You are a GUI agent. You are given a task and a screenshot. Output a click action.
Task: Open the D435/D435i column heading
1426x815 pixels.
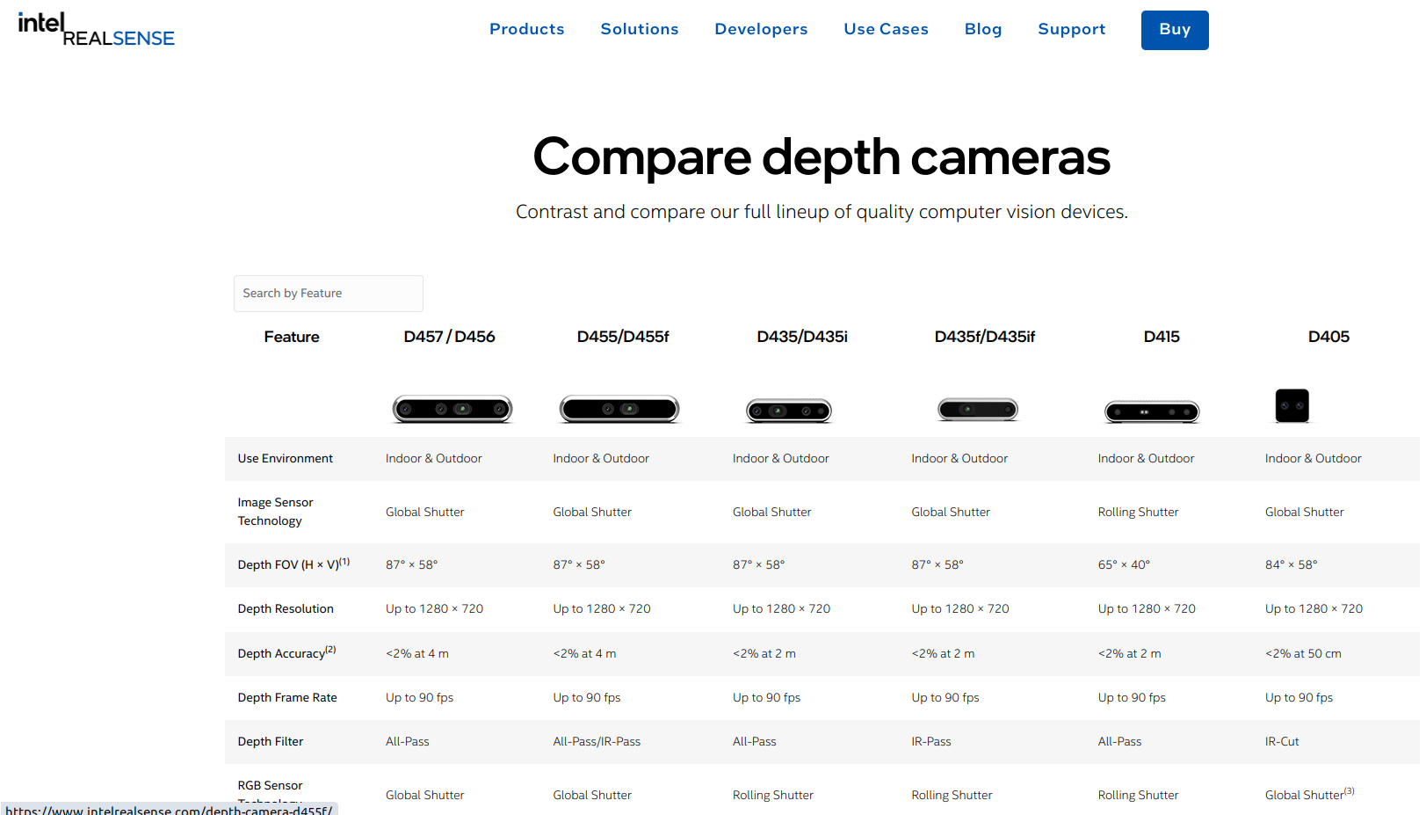[802, 337]
